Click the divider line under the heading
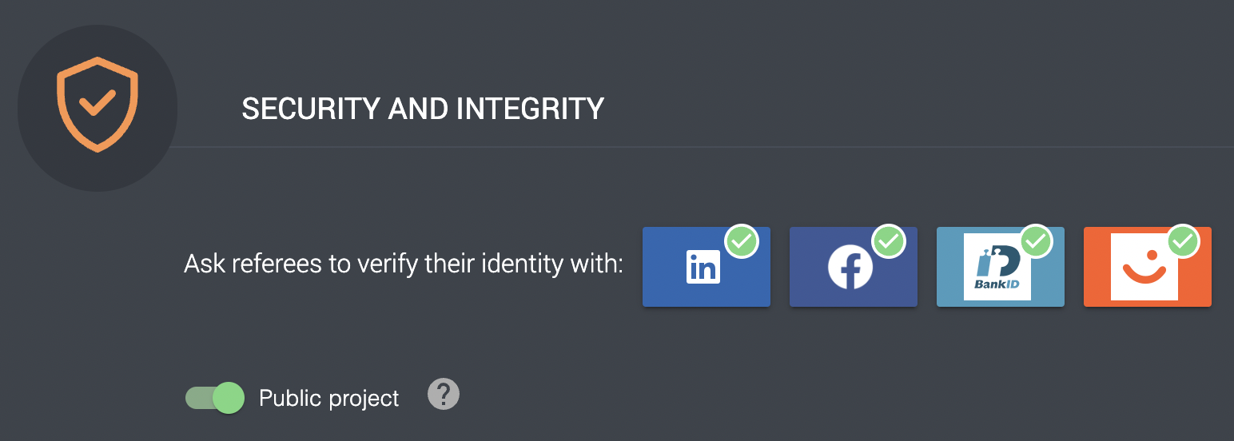The image size is (1234, 441). coord(703,147)
